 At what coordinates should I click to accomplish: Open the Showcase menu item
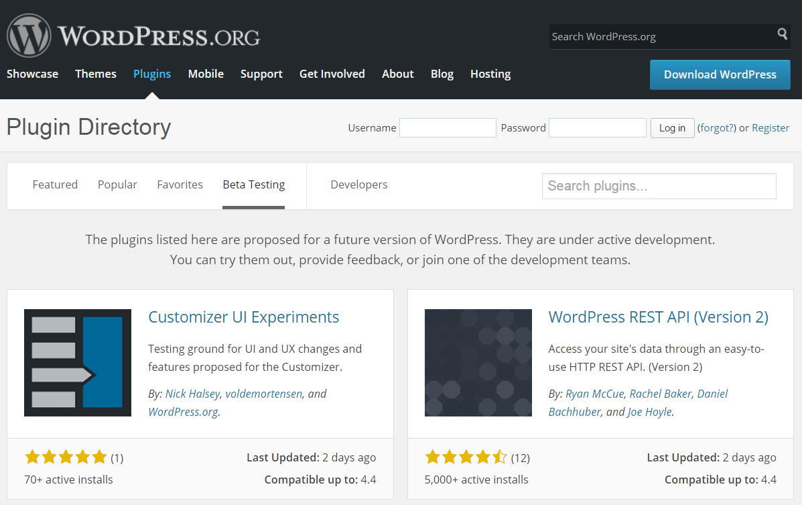coord(32,74)
